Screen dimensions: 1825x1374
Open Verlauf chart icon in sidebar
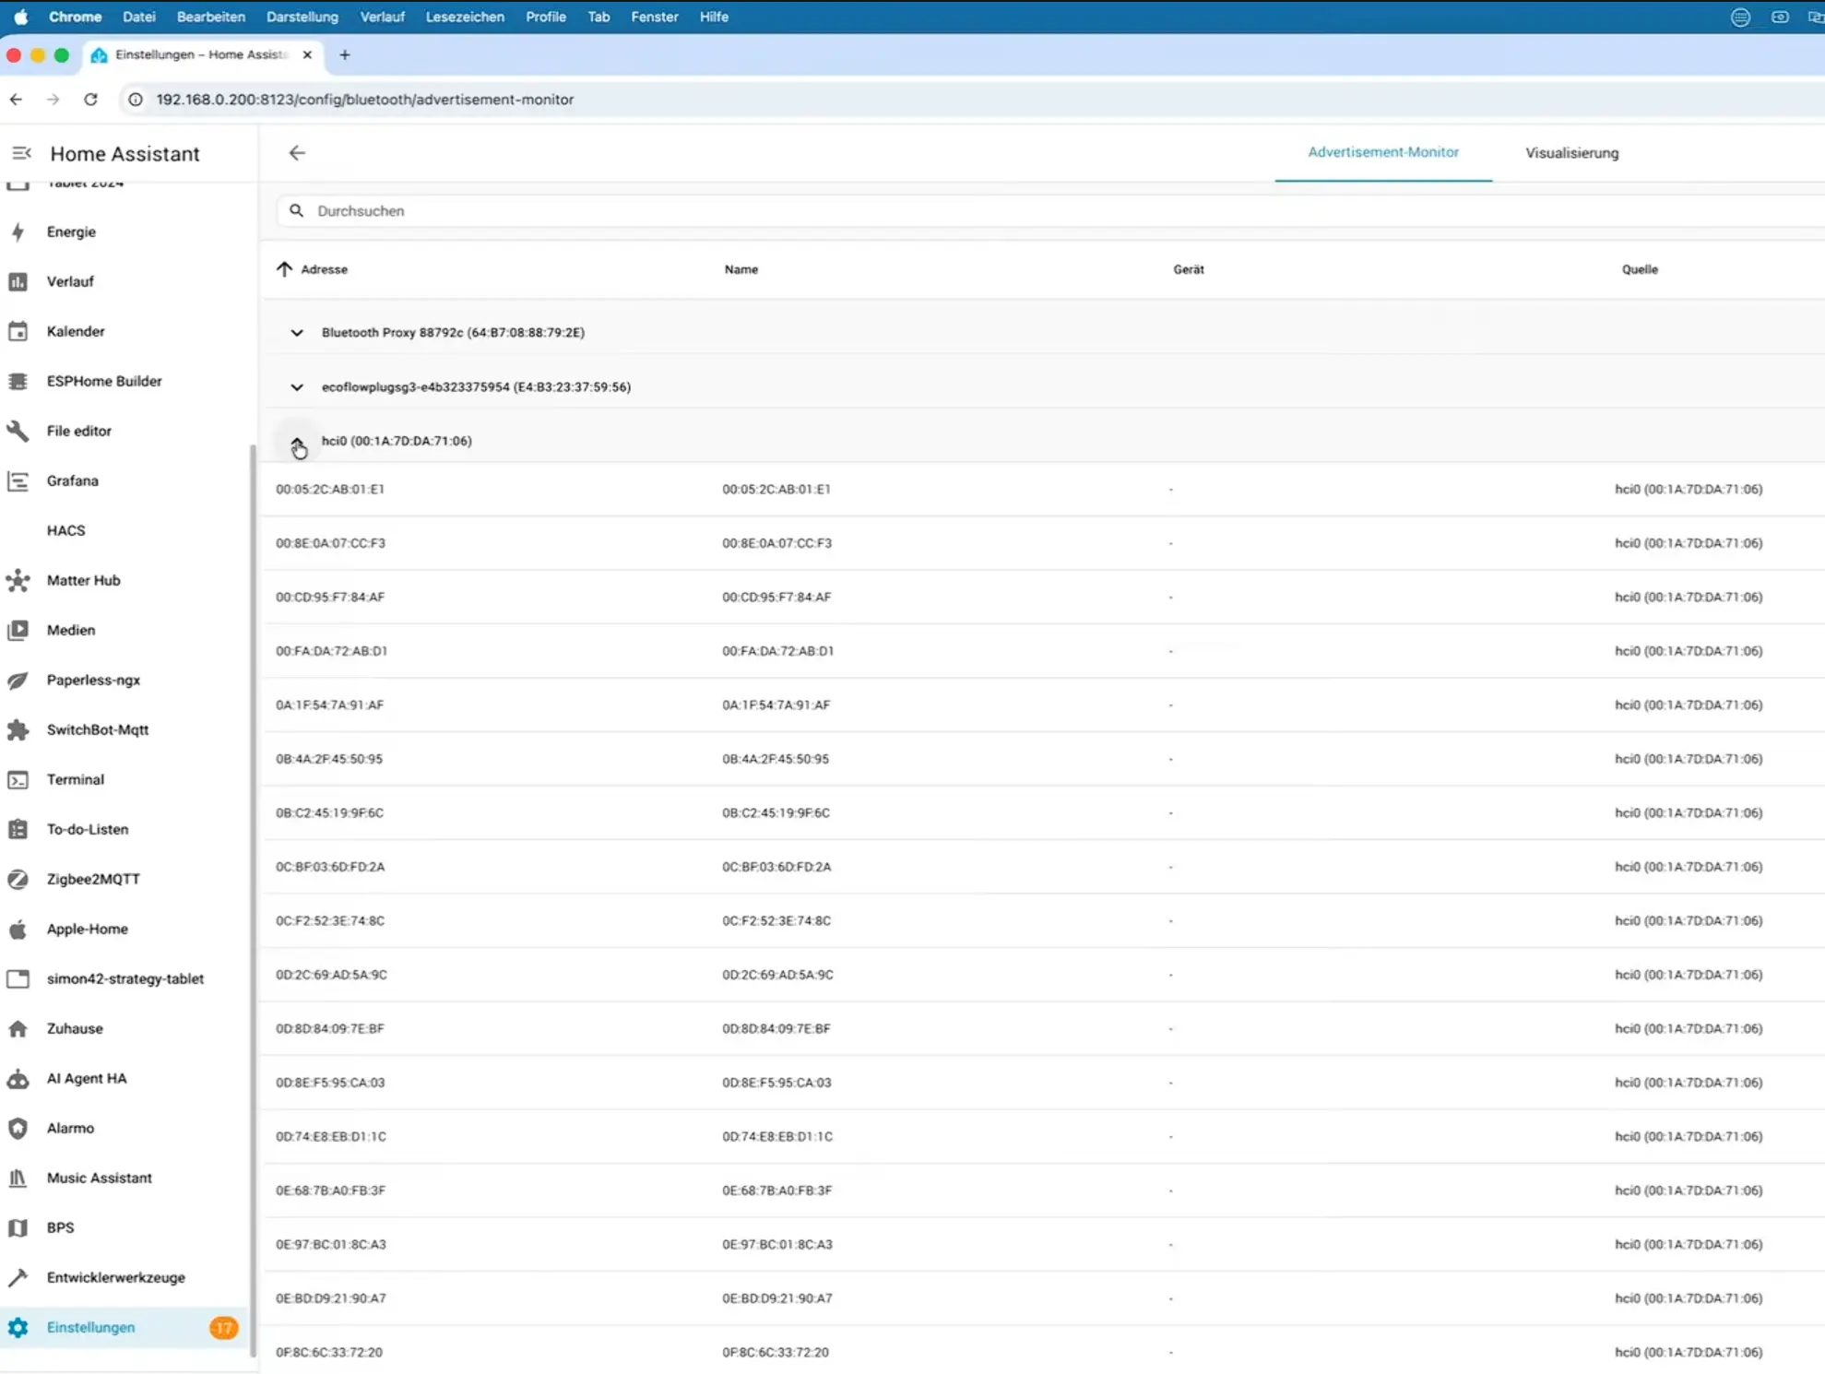(x=18, y=281)
